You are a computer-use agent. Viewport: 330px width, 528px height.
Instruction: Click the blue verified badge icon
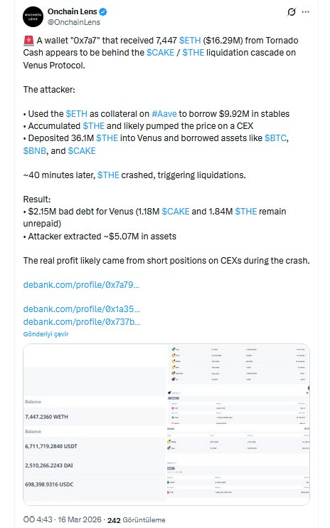pyautogui.click(x=103, y=12)
